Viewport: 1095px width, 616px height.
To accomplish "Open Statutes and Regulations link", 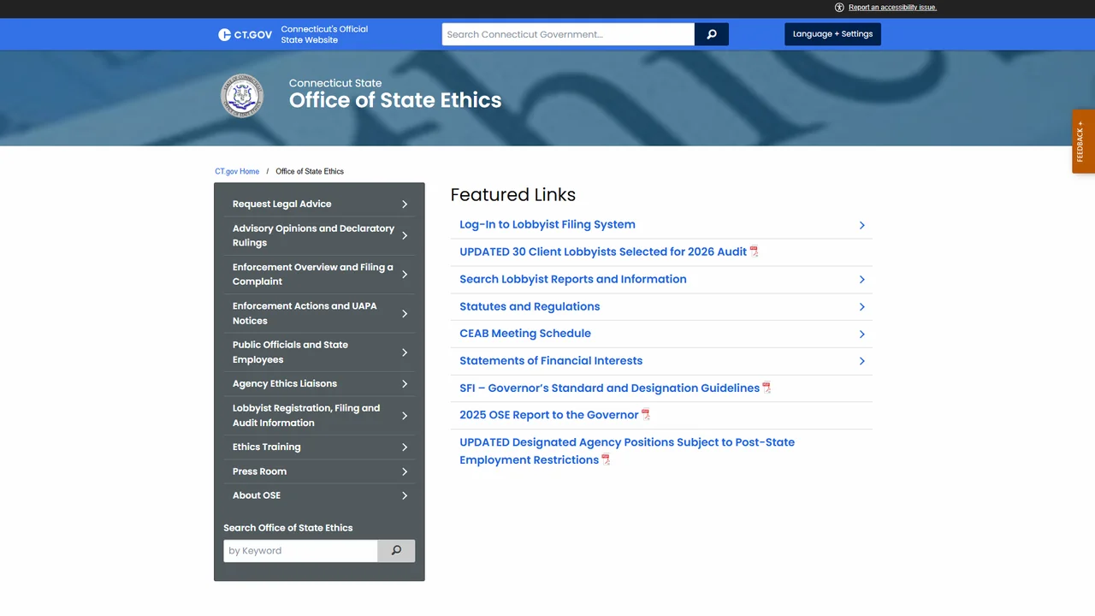I will tap(530, 306).
